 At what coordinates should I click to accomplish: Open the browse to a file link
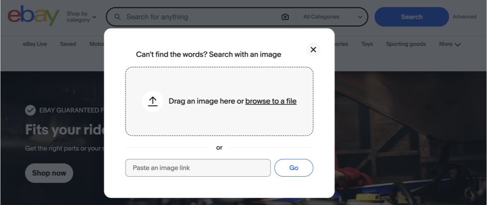click(271, 101)
